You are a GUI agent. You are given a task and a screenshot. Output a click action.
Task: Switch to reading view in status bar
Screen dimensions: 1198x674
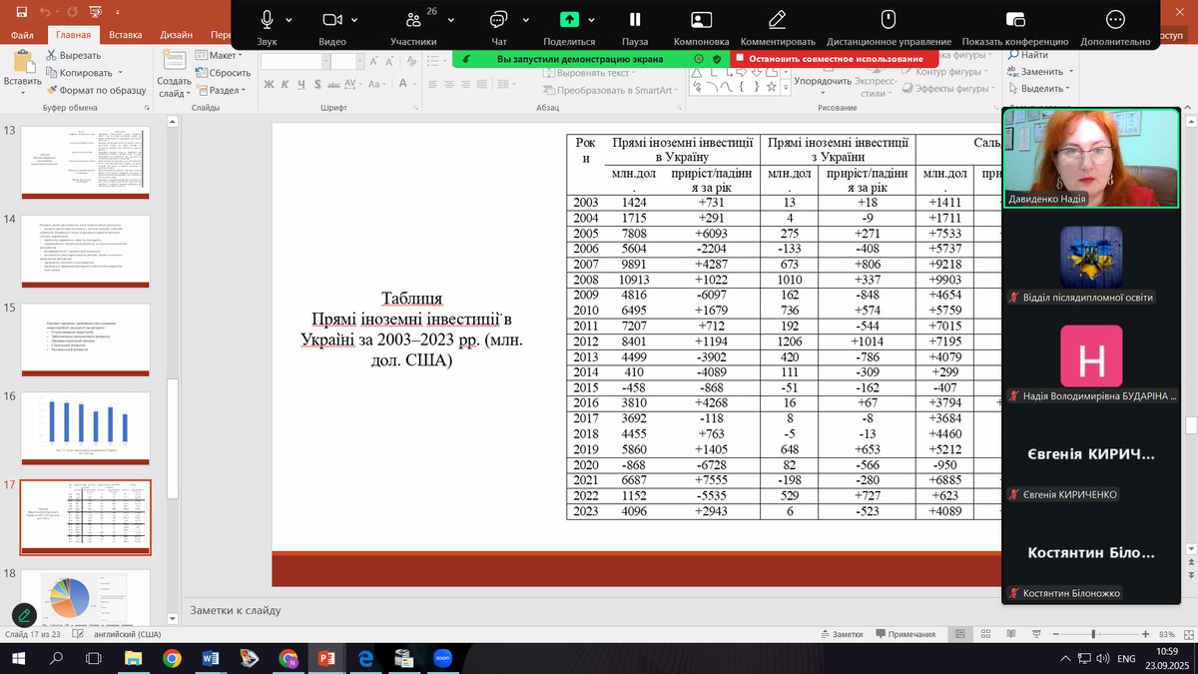point(1010,634)
